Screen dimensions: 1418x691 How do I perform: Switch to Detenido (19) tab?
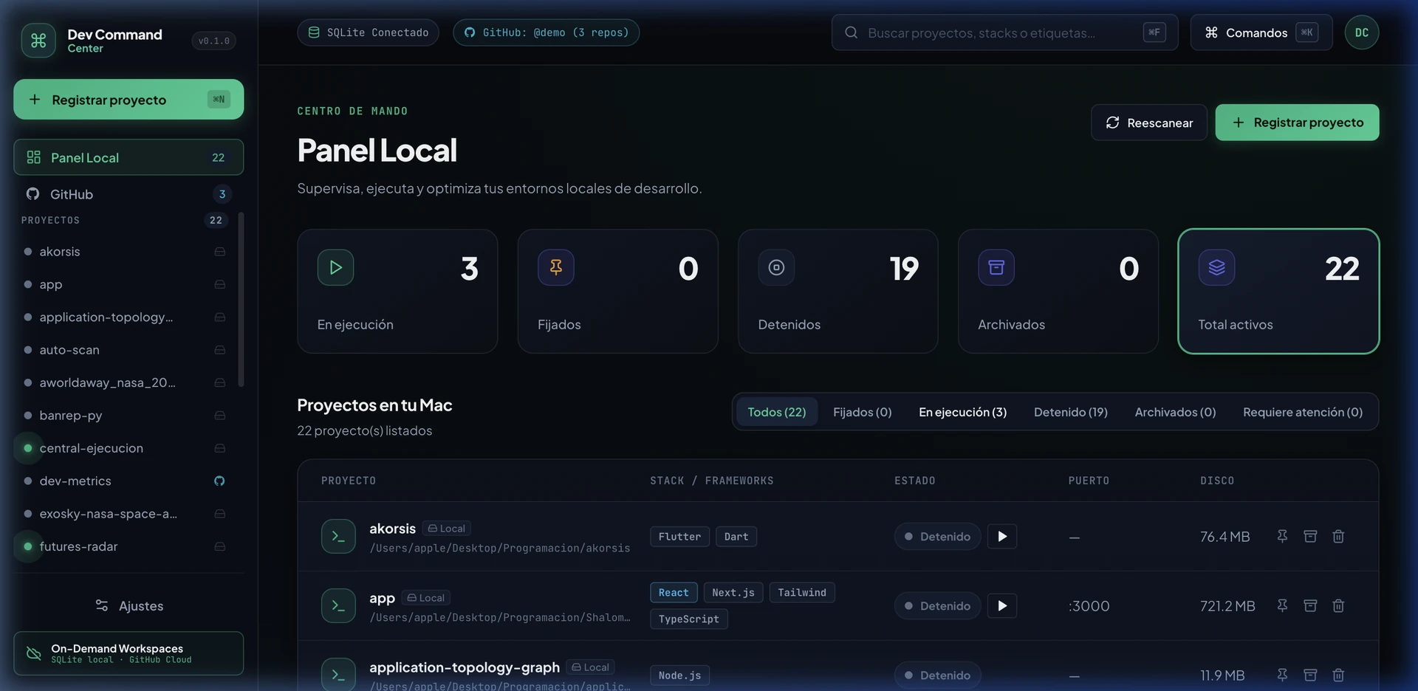point(1071,412)
